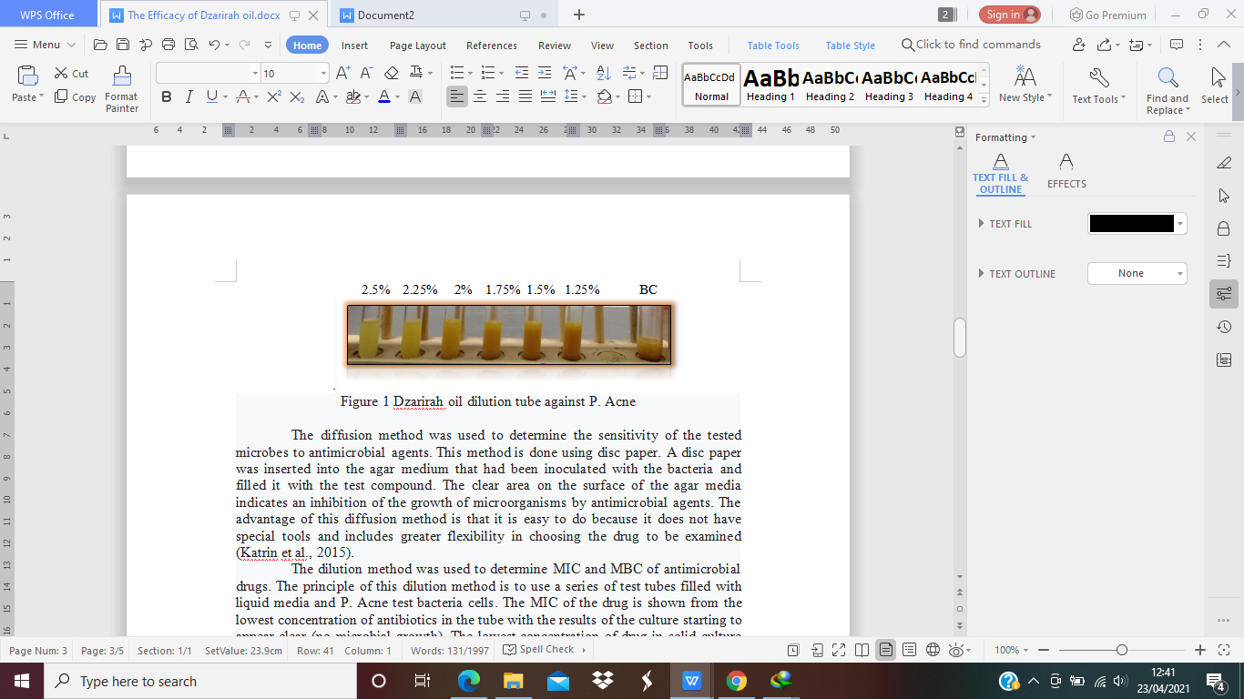This screenshot has width=1244, height=699.
Task: Click the Select cursor tool in ribbon
Action: 1215,86
